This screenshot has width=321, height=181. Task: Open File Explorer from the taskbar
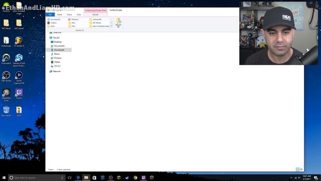86,177
